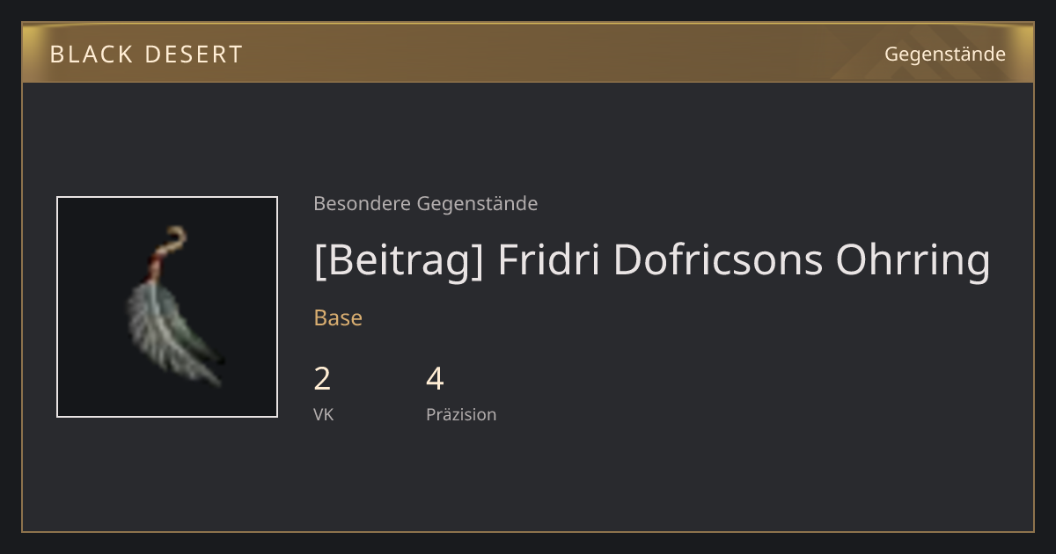
Task: Click the gold header banner center
Action: tap(528, 53)
